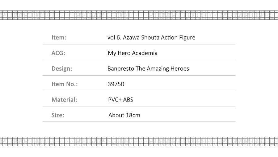
Task: Select the 'My Hero Academia' value
Action: point(133,53)
